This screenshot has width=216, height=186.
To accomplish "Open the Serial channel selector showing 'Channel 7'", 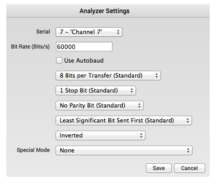I will [x=89, y=32].
